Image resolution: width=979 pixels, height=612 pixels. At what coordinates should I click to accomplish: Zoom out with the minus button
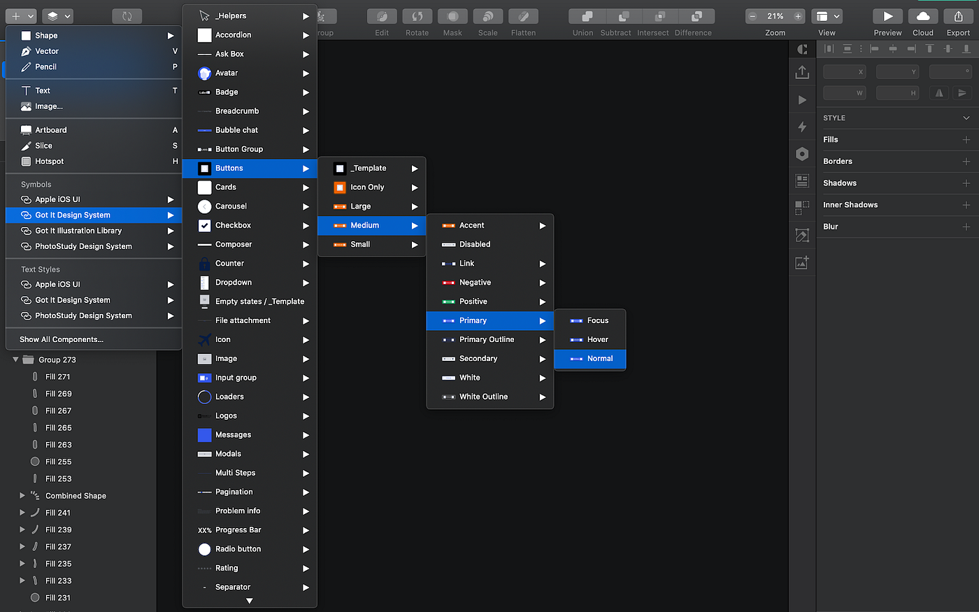(x=752, y=16)
